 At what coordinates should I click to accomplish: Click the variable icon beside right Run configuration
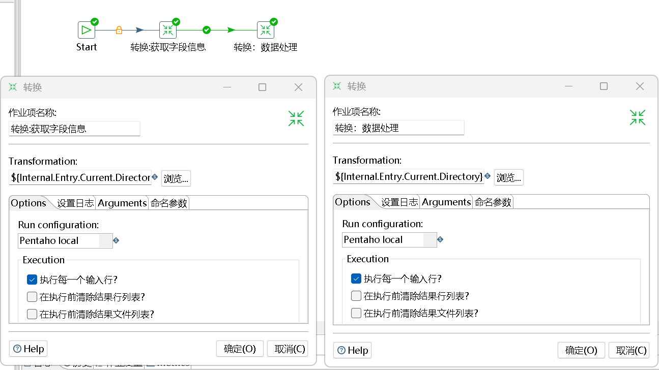(440, 239)
